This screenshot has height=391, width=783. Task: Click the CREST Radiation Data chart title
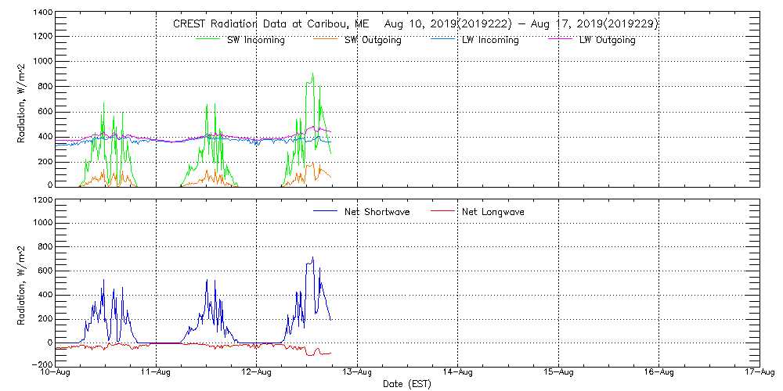point(415,24)
